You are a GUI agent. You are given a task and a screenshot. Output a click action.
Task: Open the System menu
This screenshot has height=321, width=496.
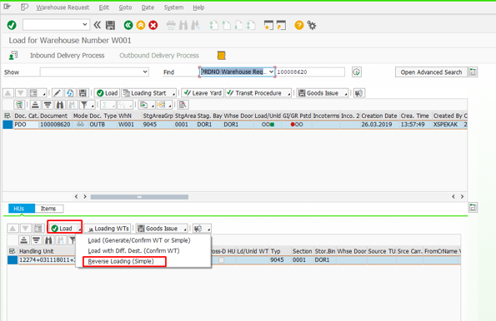point(173,7)
